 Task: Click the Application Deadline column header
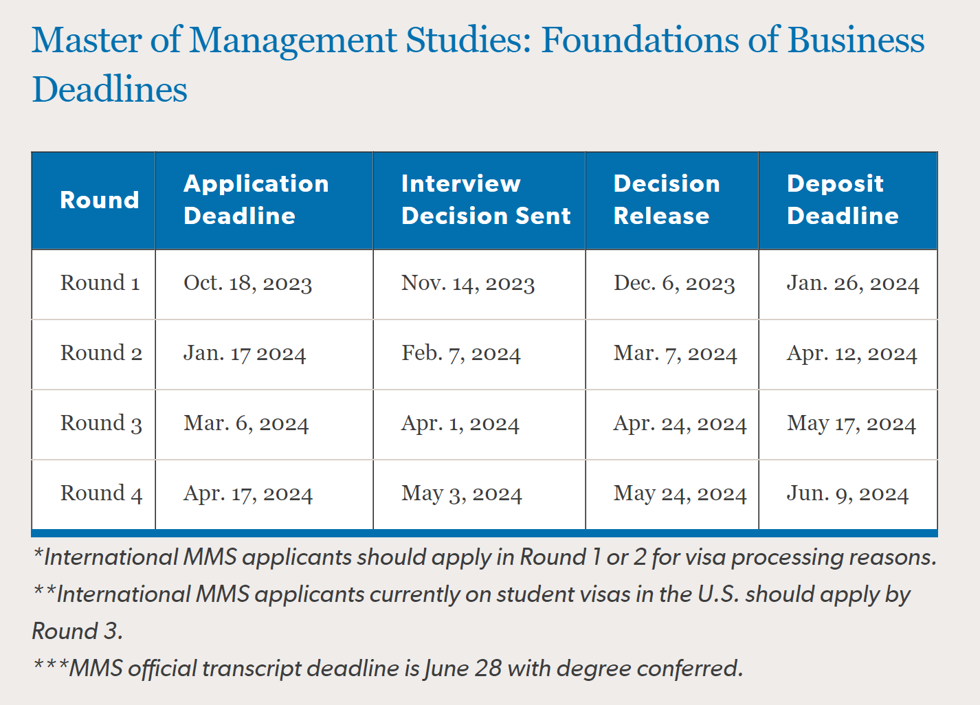point(256,200)
